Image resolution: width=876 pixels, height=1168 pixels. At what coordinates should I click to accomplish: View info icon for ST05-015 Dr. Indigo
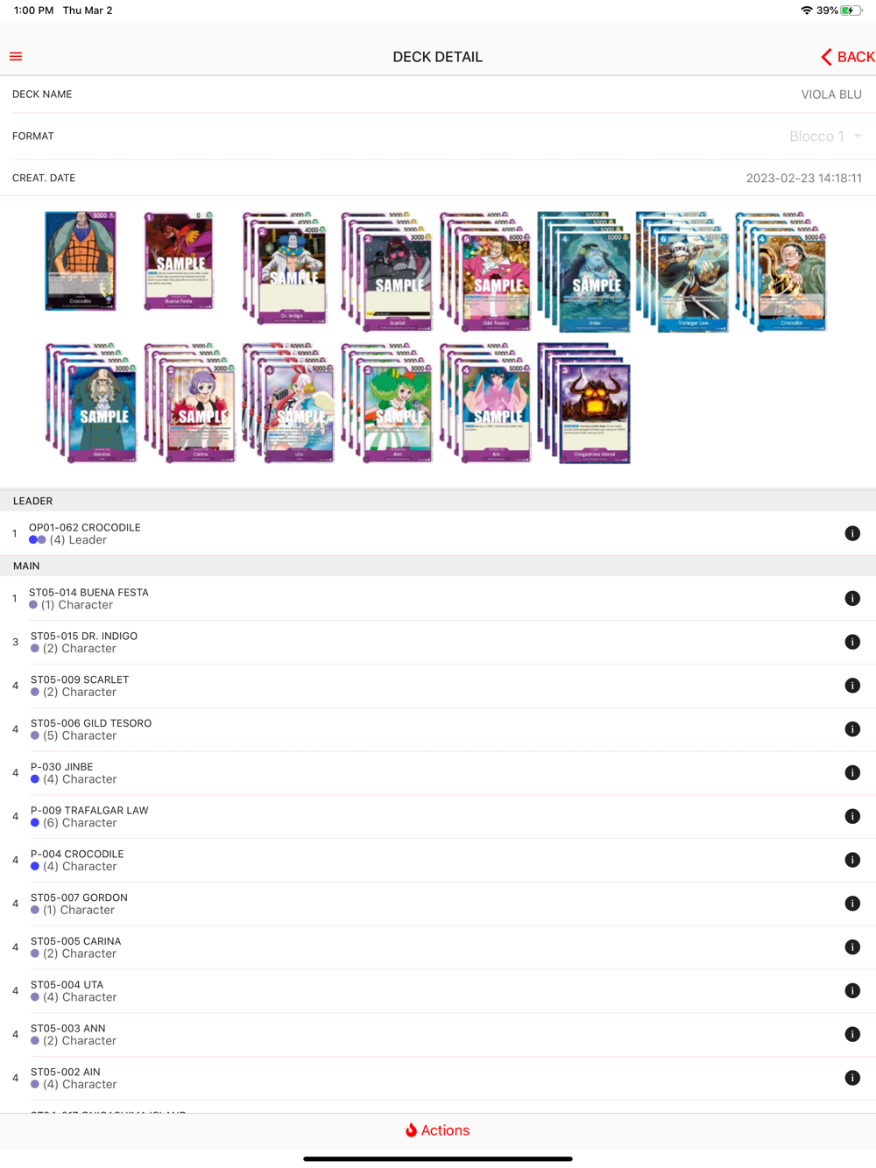point(852,642)
